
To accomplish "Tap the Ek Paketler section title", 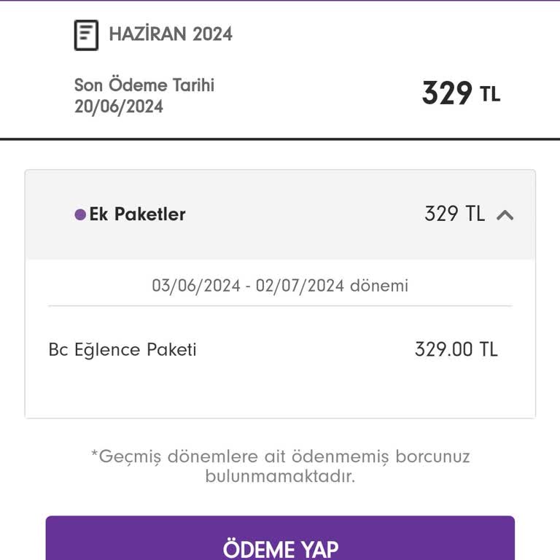I will point(138,214).
